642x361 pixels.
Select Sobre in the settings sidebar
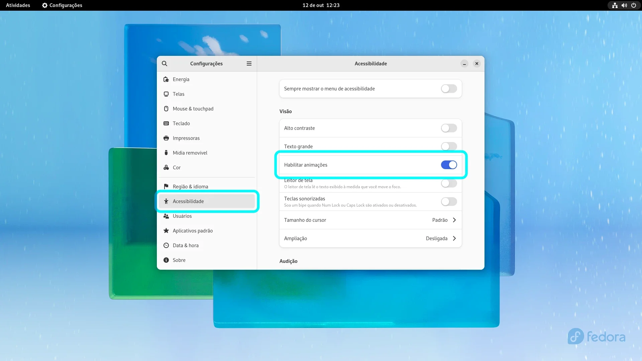[207, 260]
